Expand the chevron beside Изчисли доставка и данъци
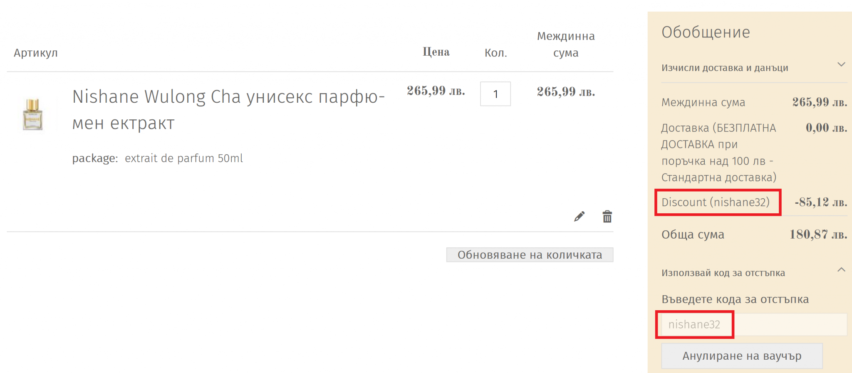 [841, 64]
